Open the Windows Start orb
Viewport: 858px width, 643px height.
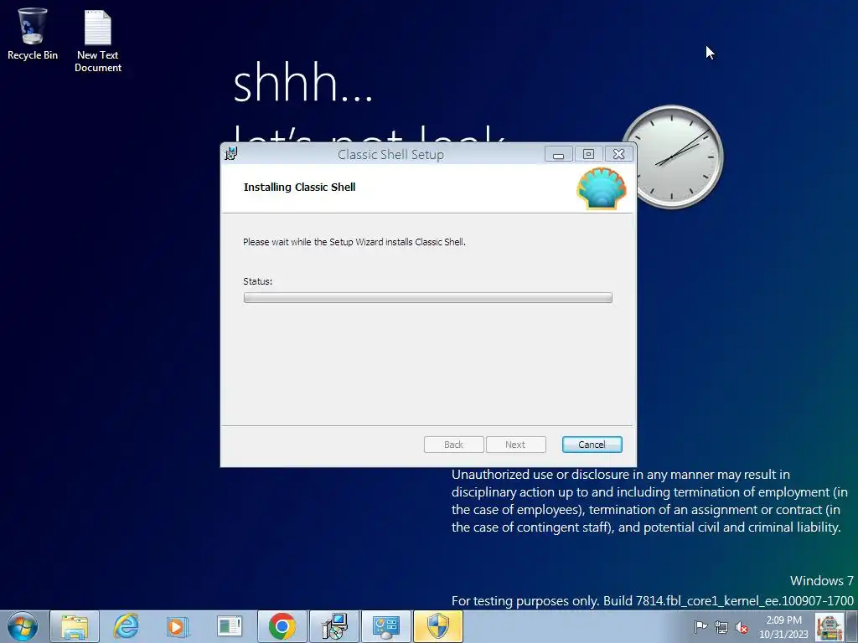tap(23, 626)
